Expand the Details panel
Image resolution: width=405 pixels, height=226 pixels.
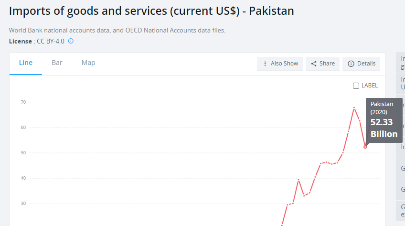point(361,64)
